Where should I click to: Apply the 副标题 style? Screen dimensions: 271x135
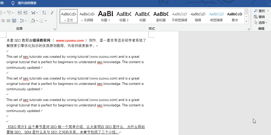tap(161, 16)
